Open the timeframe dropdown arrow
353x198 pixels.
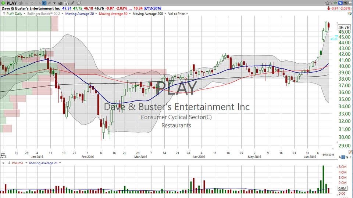coord(54,3)
